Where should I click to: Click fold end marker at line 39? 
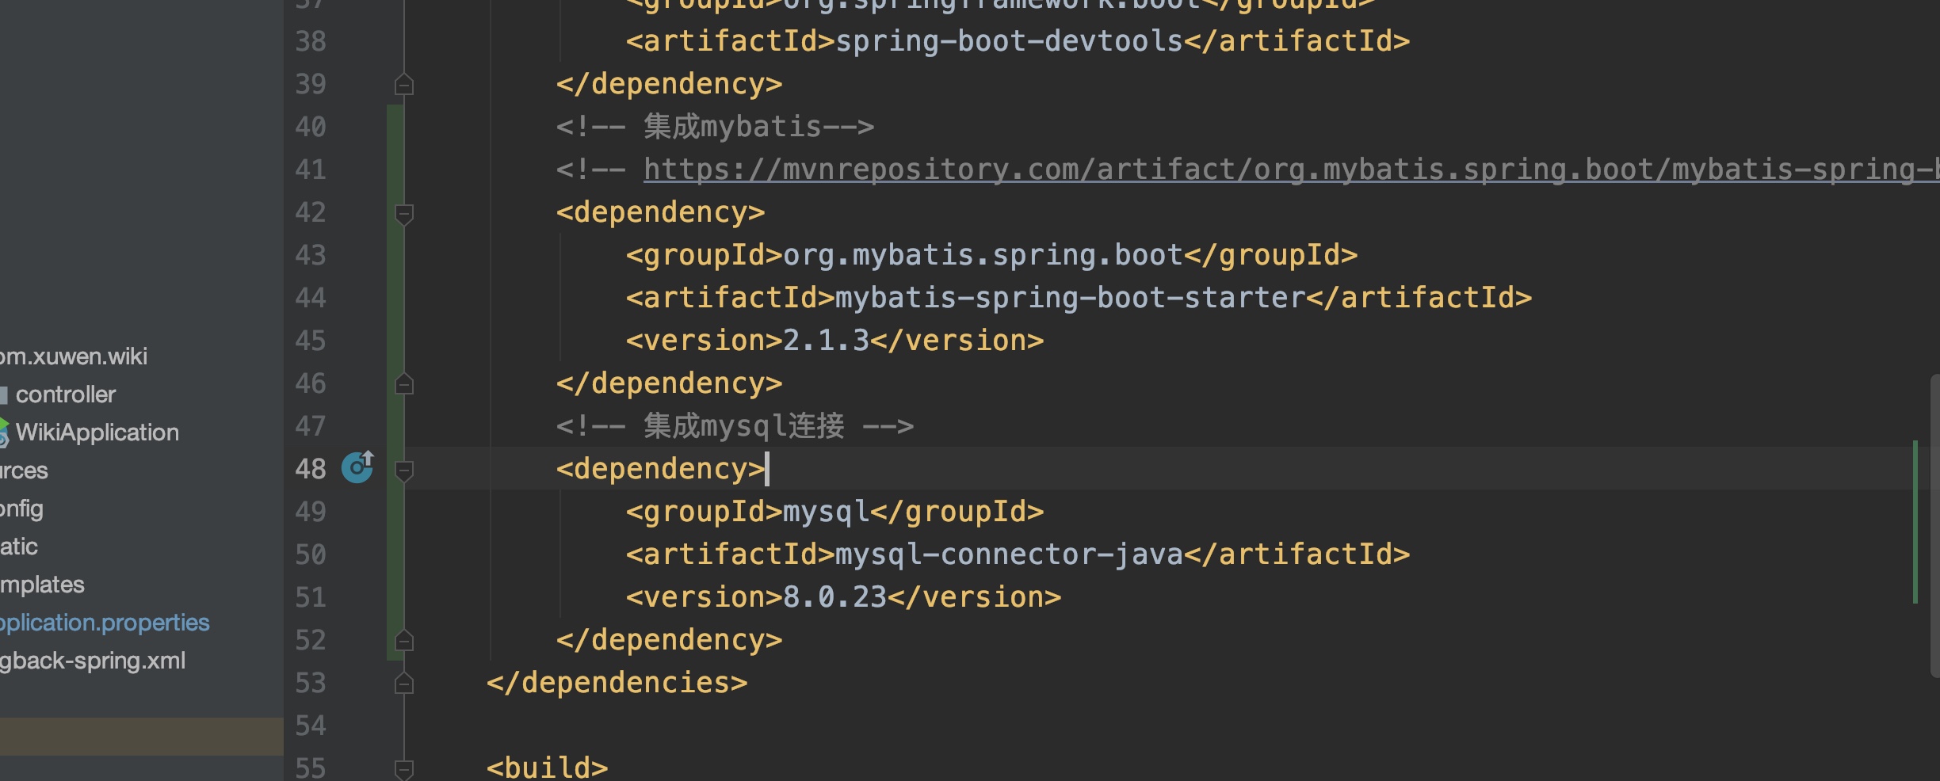click(x=404, y=84)
